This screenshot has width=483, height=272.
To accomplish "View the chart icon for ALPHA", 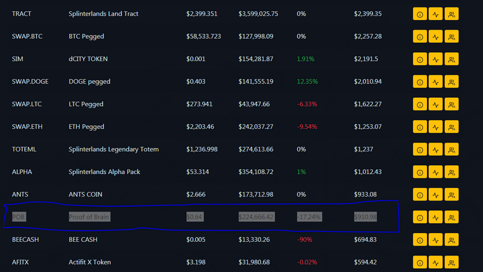I will click(436, 172).
